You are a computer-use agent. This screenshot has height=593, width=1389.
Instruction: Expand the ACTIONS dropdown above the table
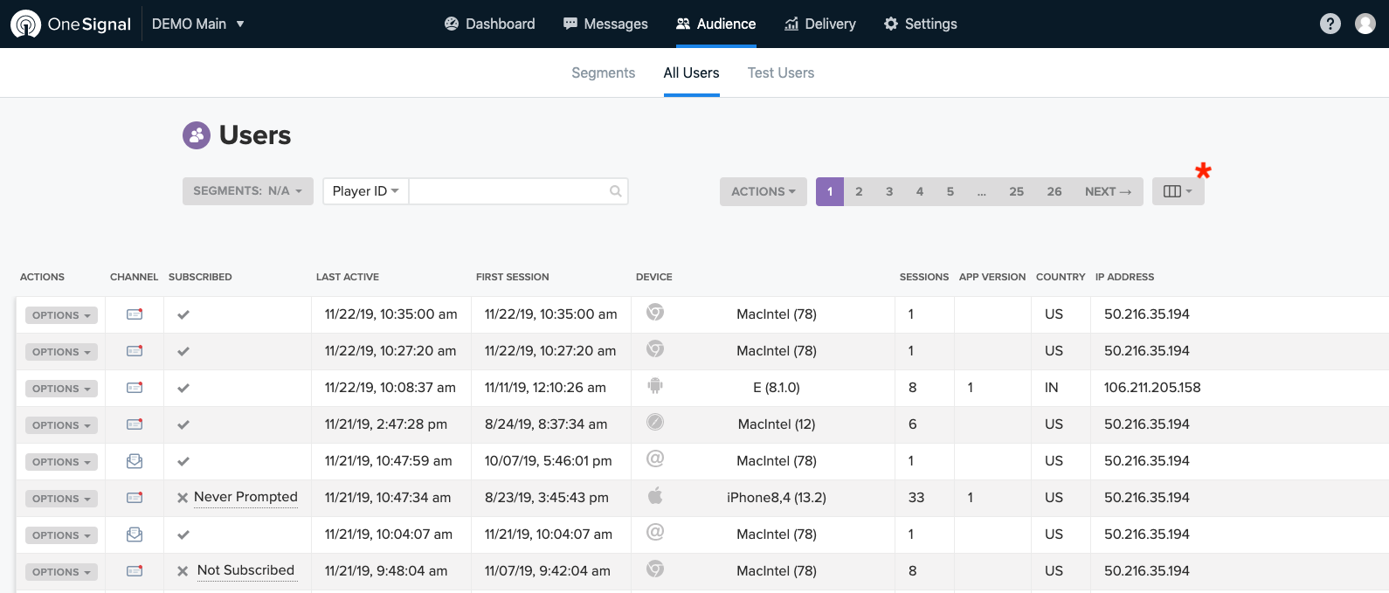(x=763, y=191)
